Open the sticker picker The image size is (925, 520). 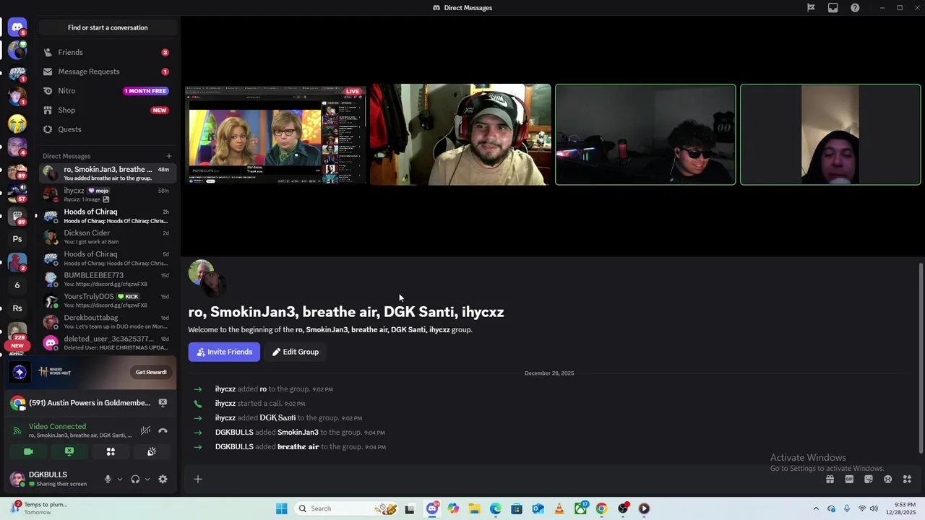[x=869, y=479]
